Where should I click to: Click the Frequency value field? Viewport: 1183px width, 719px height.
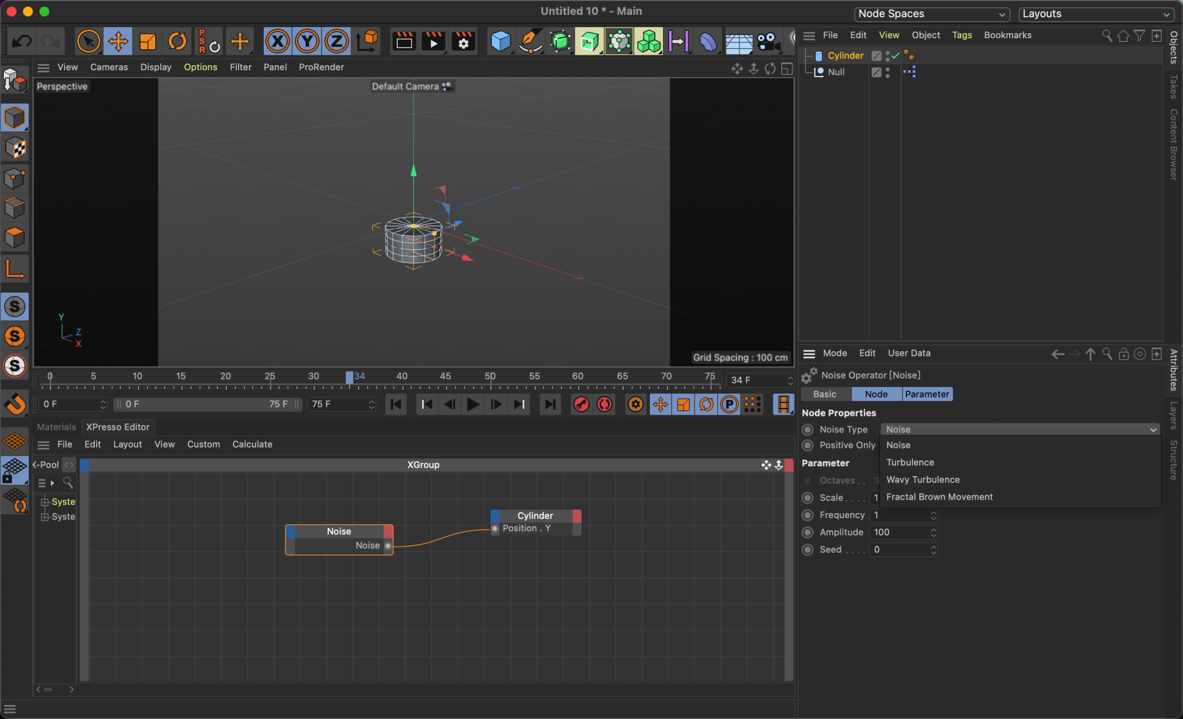899,515
